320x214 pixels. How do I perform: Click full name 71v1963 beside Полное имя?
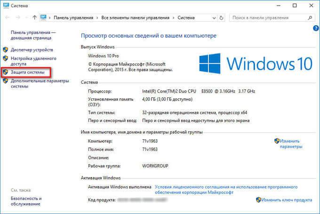pyautogui.click(x=150, y=150)
